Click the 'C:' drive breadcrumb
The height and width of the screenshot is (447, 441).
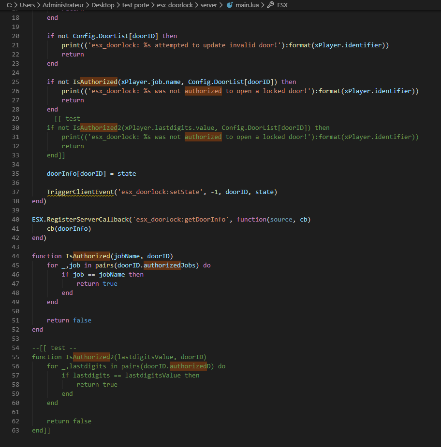[x=9, y=5]
